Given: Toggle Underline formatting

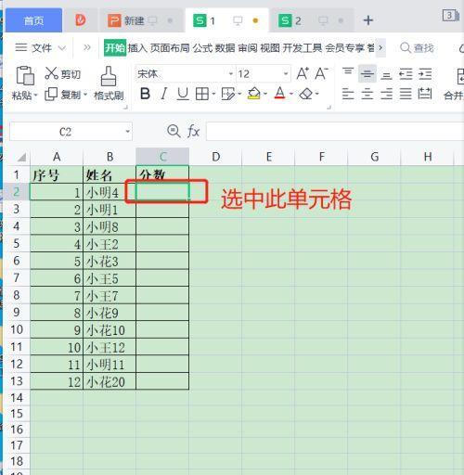Looking at the screenshot, I should click(183, 94).
